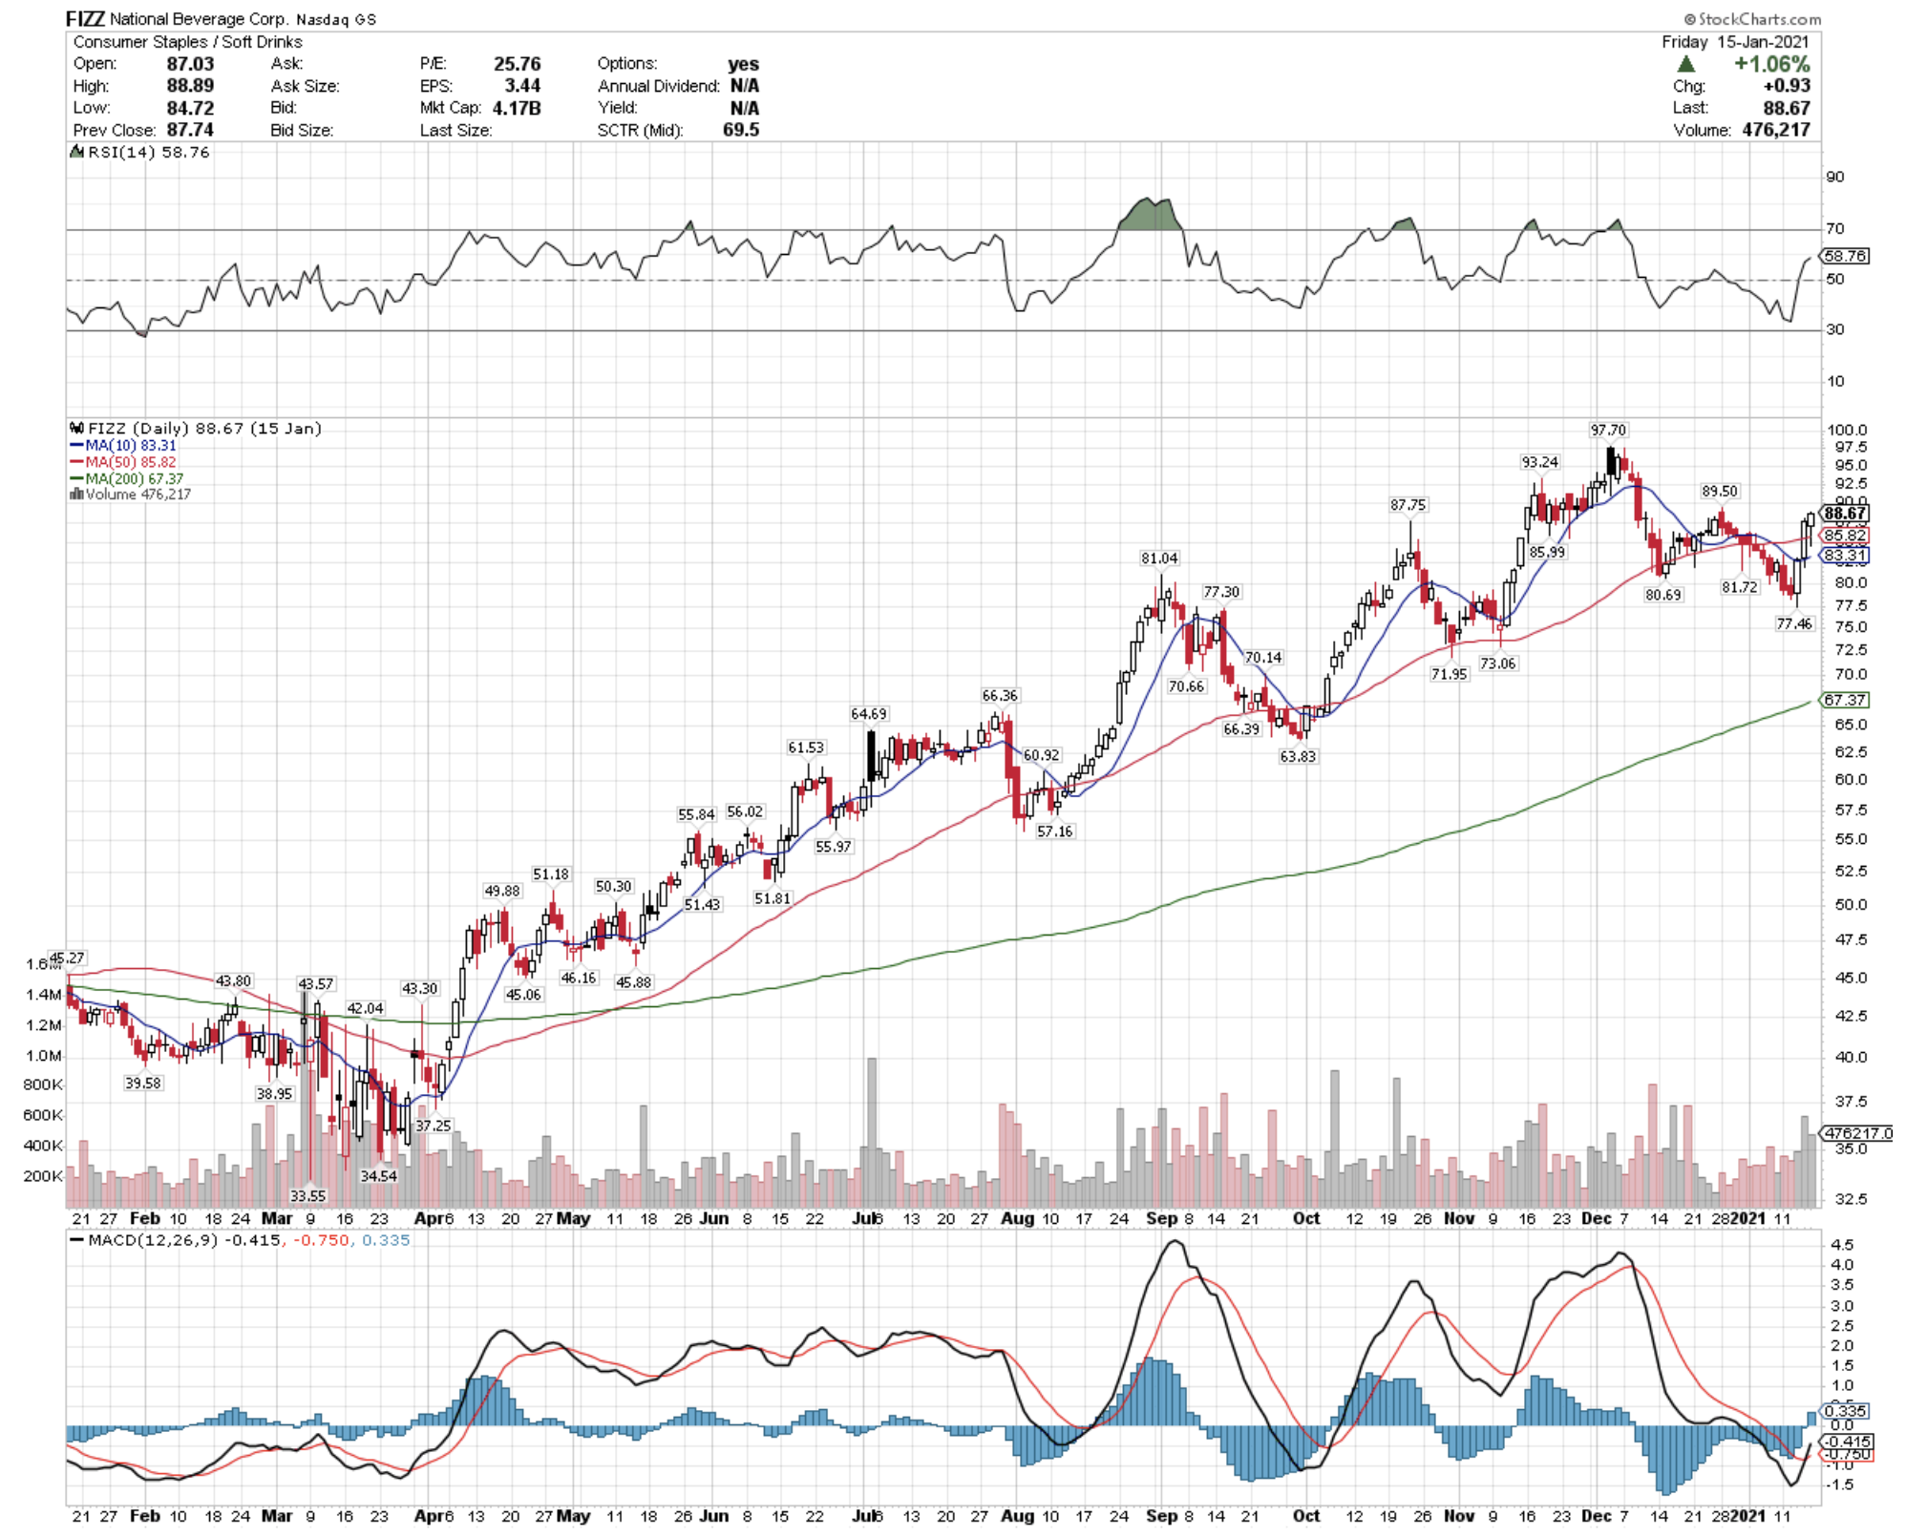
Task: Click the 87.75 October high annotation
Action: (x=1408, y=505)
